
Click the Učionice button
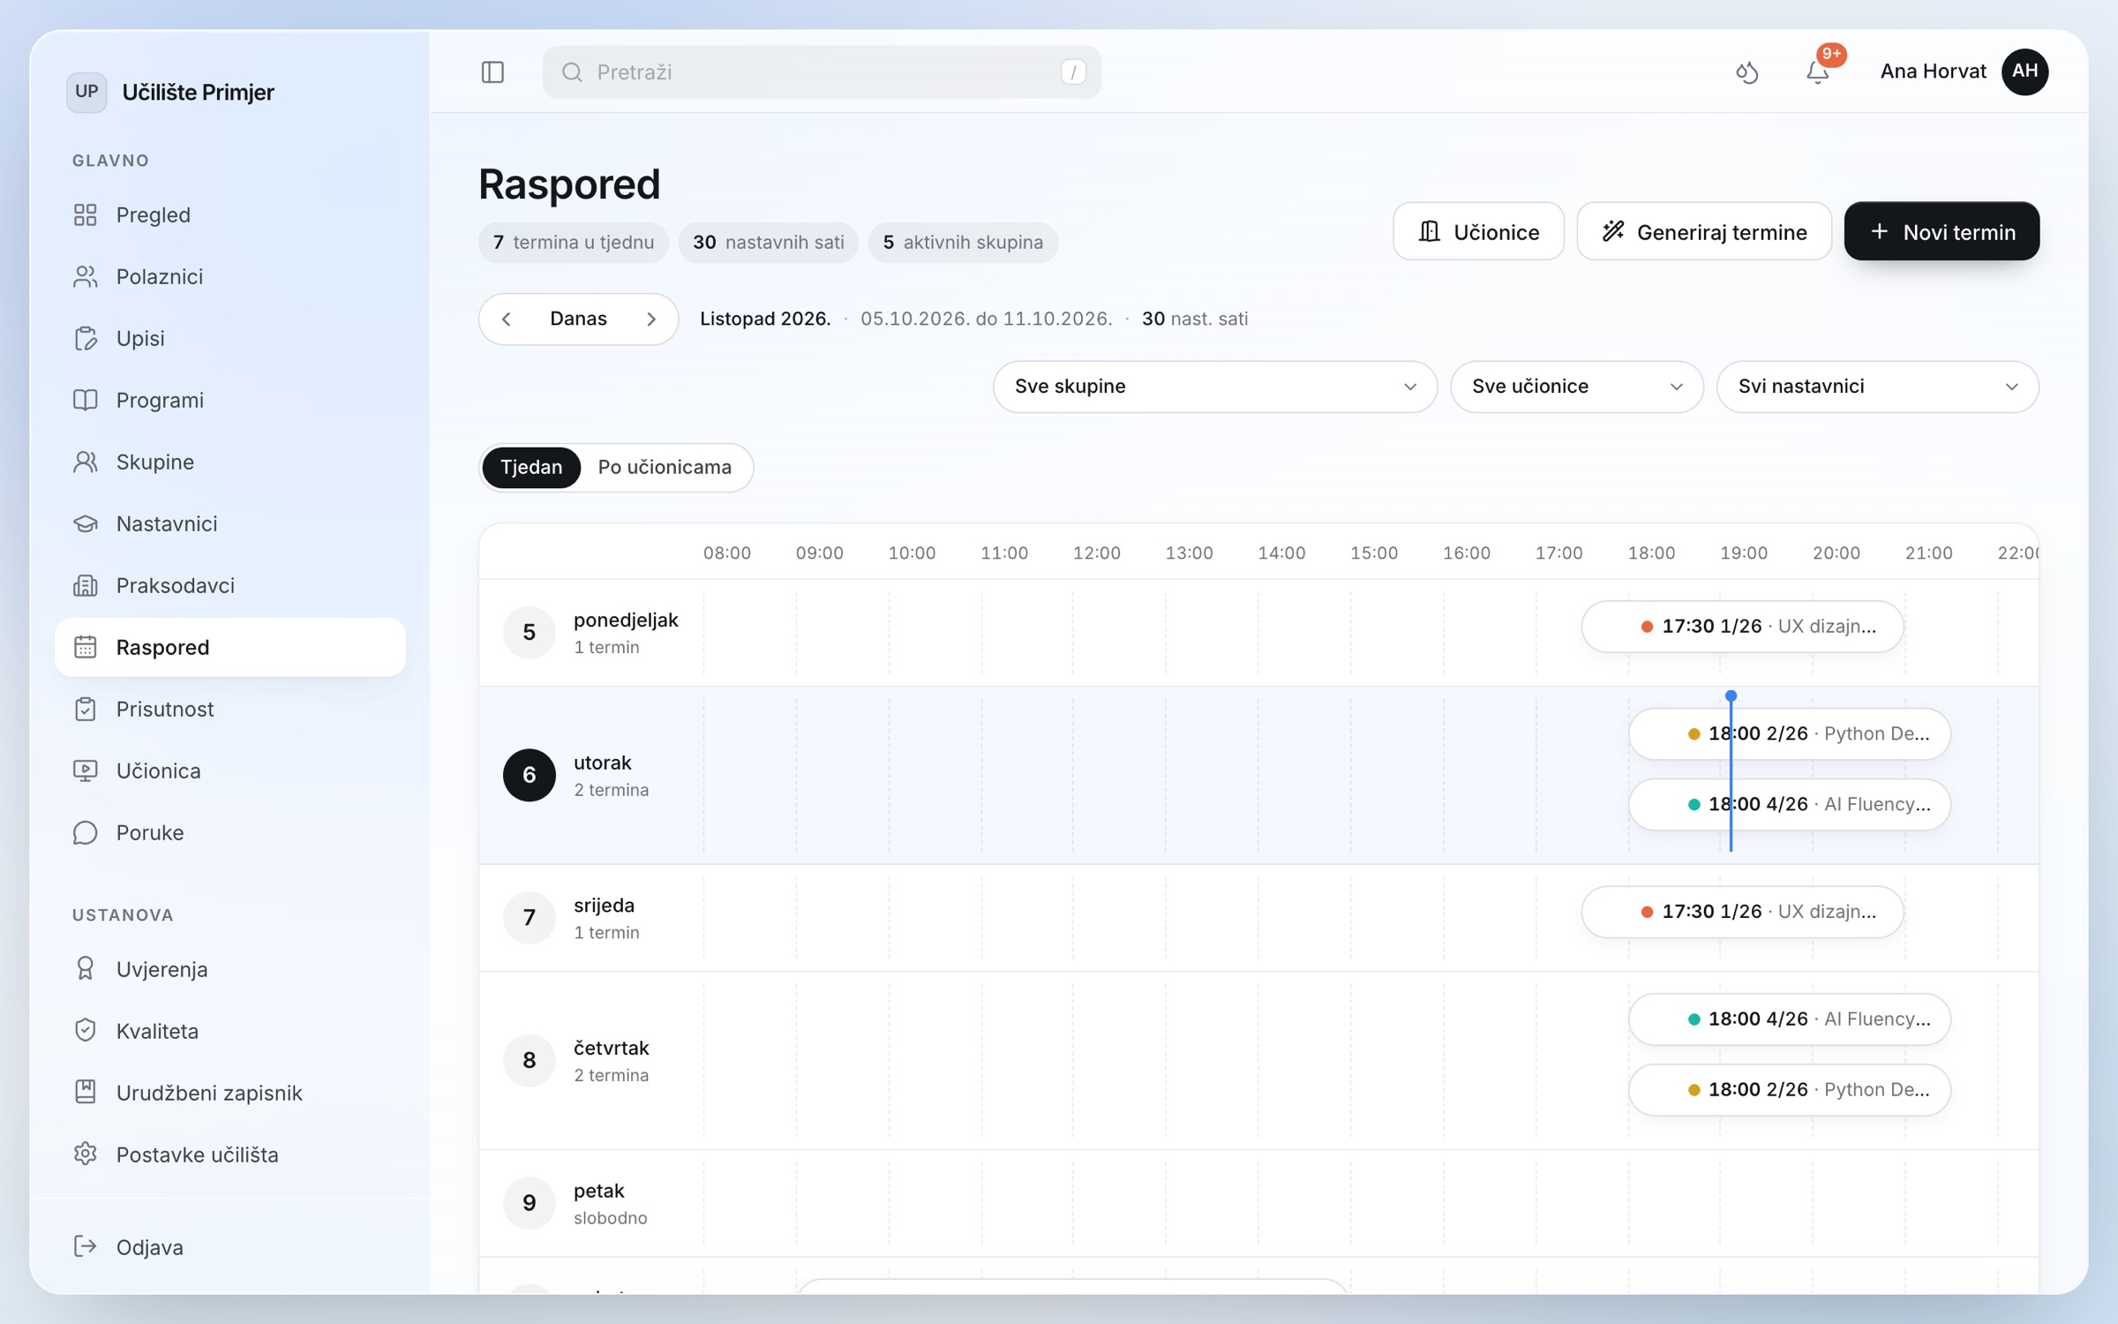(x=1478, y=231)
